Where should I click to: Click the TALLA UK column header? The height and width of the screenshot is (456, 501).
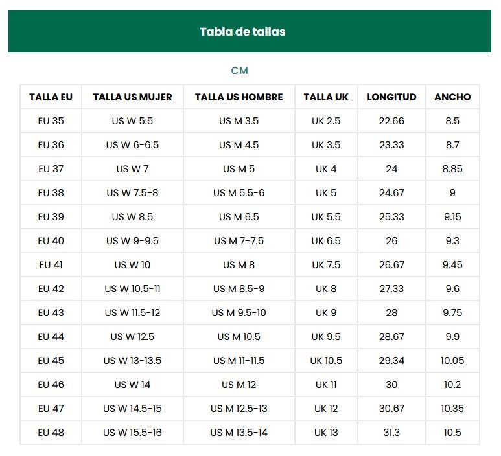click(x=325, y=97)
